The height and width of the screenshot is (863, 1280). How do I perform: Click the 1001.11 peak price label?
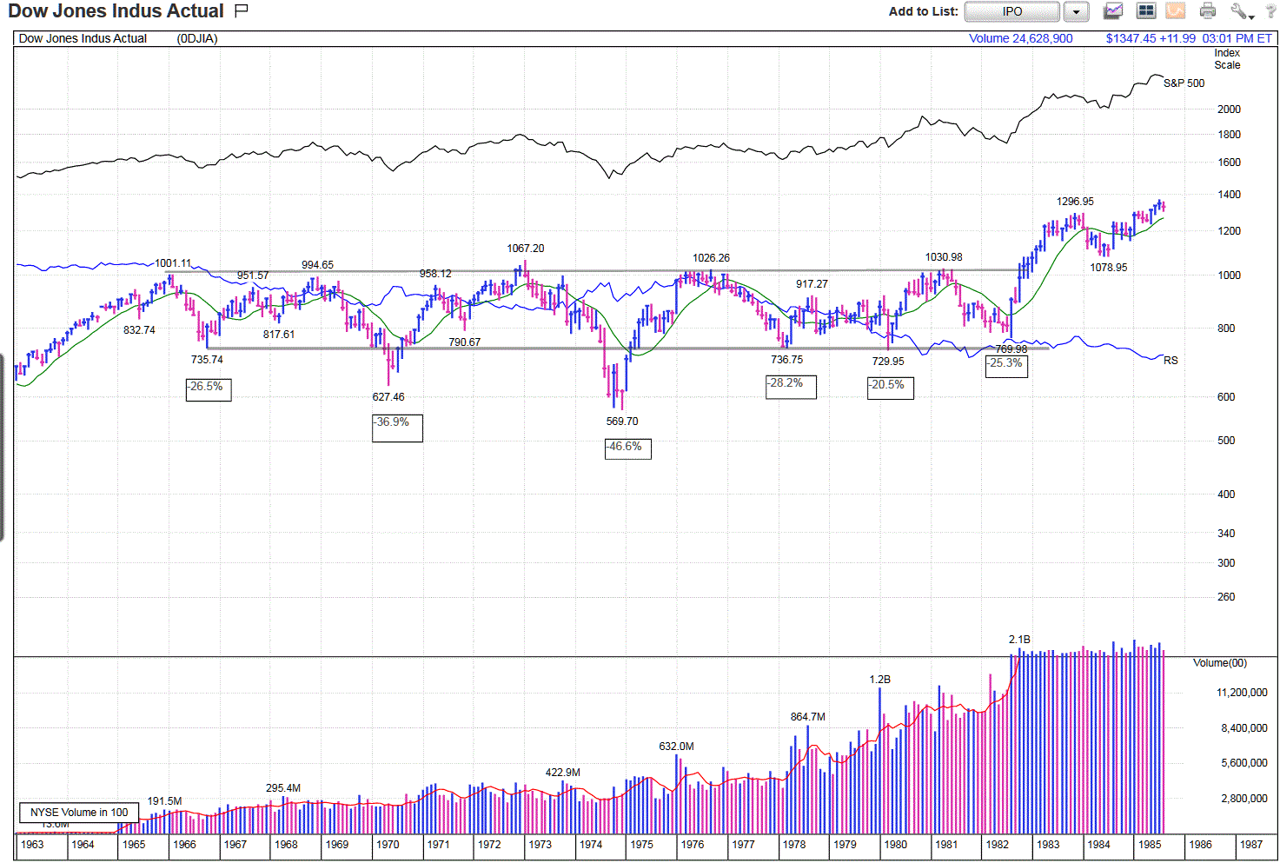pos(173,263)
